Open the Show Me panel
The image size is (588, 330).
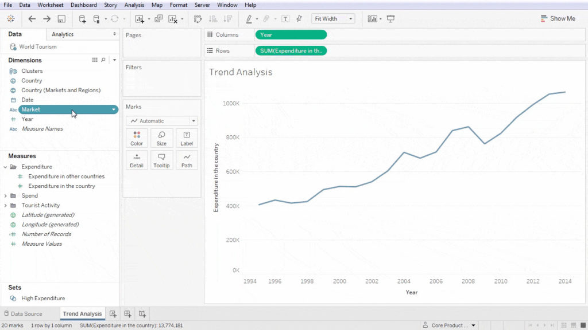(558, 18)
